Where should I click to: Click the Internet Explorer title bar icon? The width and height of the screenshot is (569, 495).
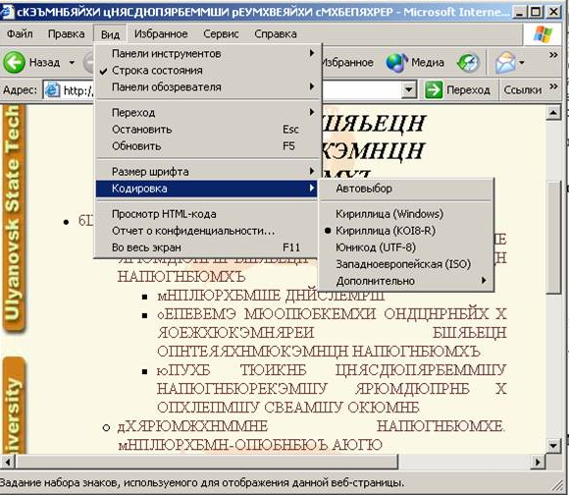tap(7, 12)
